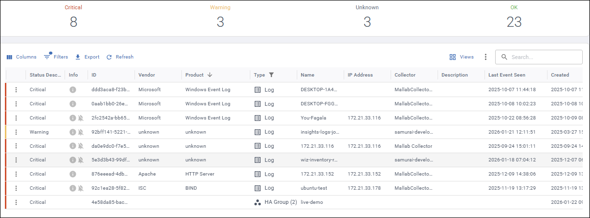Select name cell live-demo
The height and width of the screenshot is (218, 590).
(312, 202)
